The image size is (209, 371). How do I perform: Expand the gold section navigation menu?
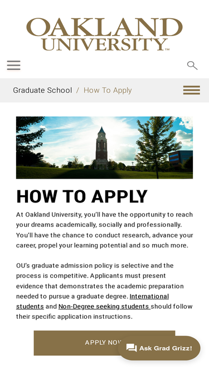pos(192,90)
